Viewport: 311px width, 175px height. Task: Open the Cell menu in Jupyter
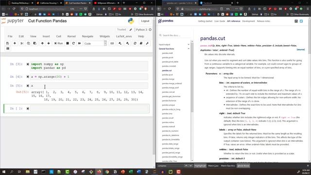point(58,36)
